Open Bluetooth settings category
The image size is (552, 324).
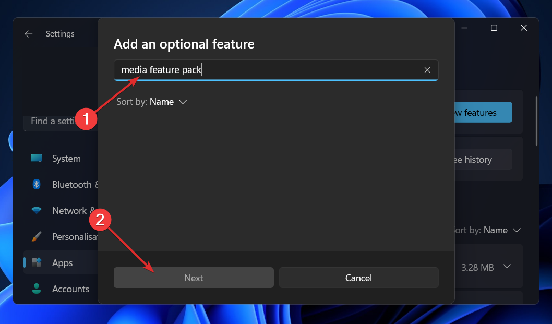point(61,185)
